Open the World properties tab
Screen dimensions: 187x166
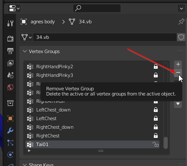coord(10,87)
